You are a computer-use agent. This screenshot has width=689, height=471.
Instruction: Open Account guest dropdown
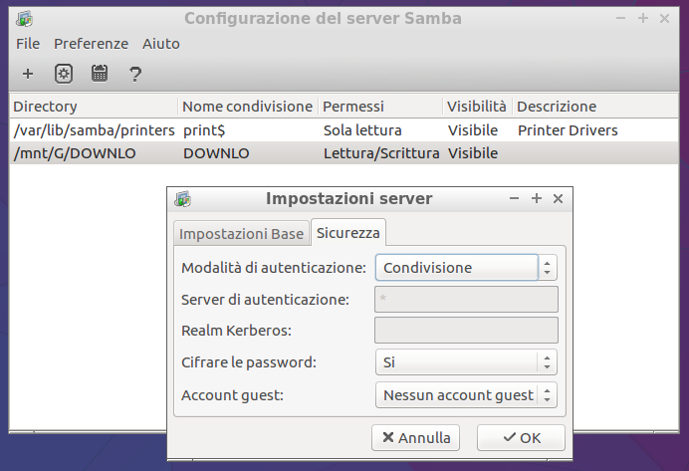click(x=466, y=395)
